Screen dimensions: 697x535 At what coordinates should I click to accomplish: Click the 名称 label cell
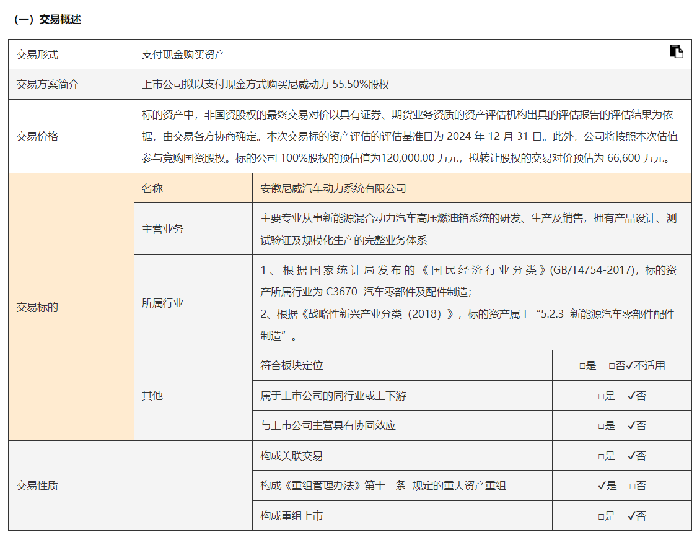193,188
